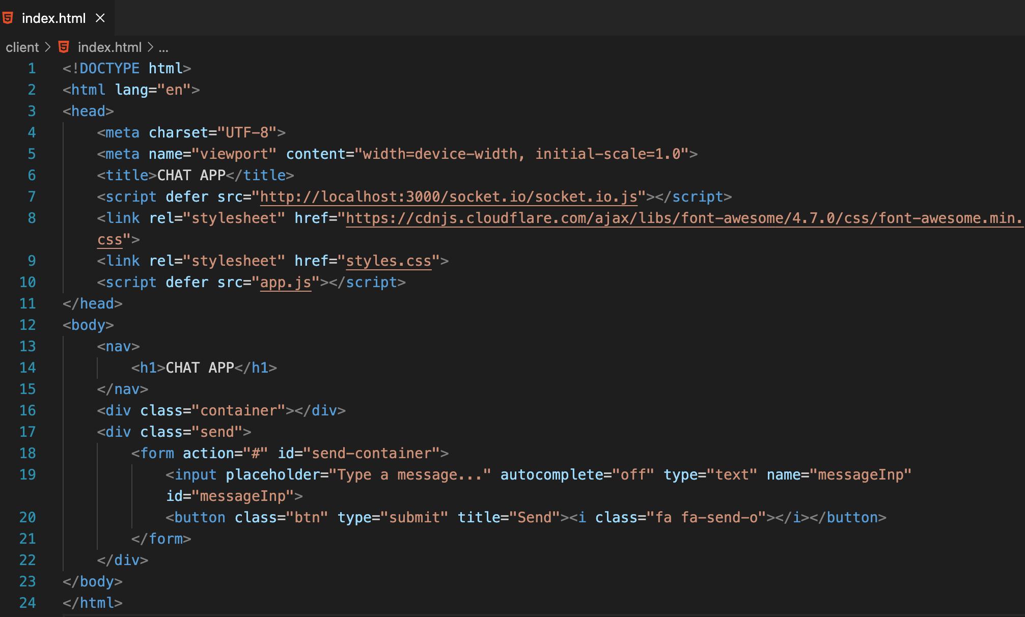The width and height of the screenshot is (1025, 617).
Task: Click the closing nav tag
Action: [123, 389]
